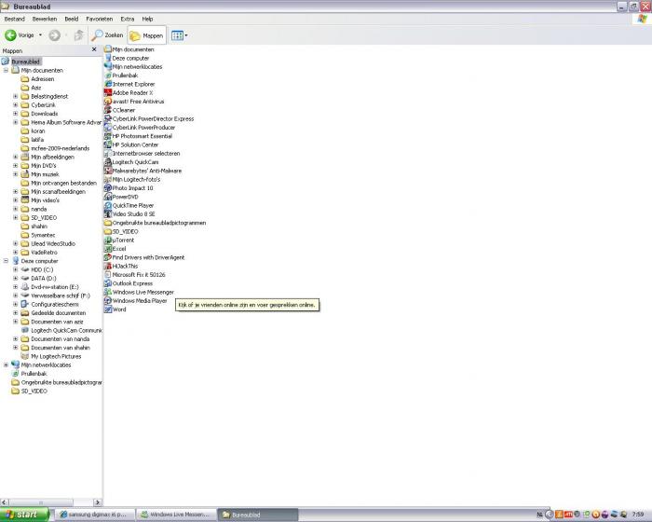This screenshot has height=522, width=652.
Task: Toggle the Mappen folders pane button
Action: click(x=146, y=35)
